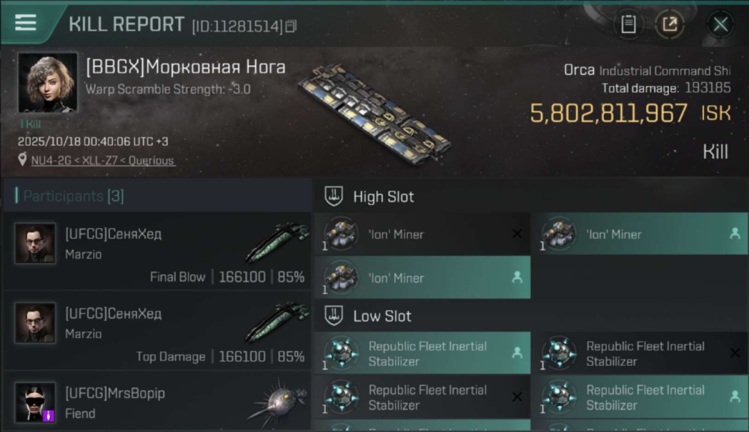Select the High Slot section header
The height and width of the screenshot is (432, 749).
383,196
